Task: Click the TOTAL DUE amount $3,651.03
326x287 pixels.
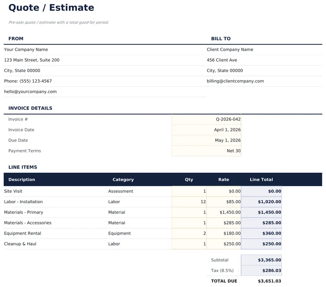Action: pyautogui.click(x=261, y=281)
